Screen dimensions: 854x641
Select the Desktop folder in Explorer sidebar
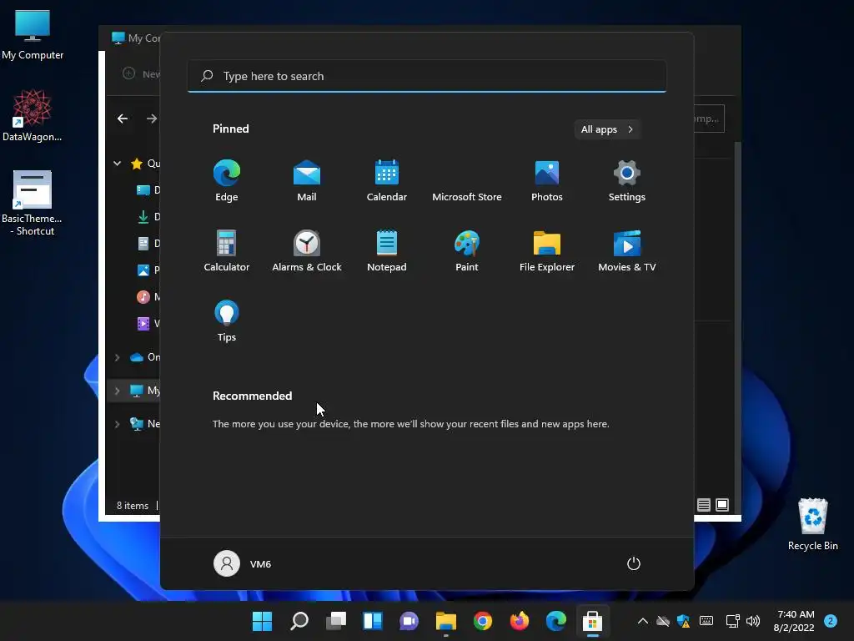click(x=147, y=190)
